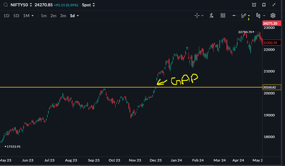Open the chart layout grid icon
The height and width of the screenshot is (166, 285).
click(223, 16)
